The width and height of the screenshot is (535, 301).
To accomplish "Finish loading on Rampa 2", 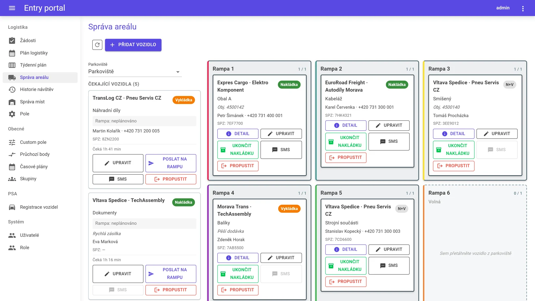I will 346,141.
